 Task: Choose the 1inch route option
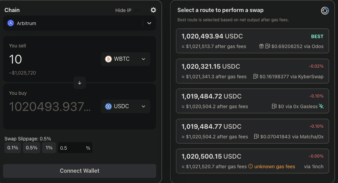[253, 161]
